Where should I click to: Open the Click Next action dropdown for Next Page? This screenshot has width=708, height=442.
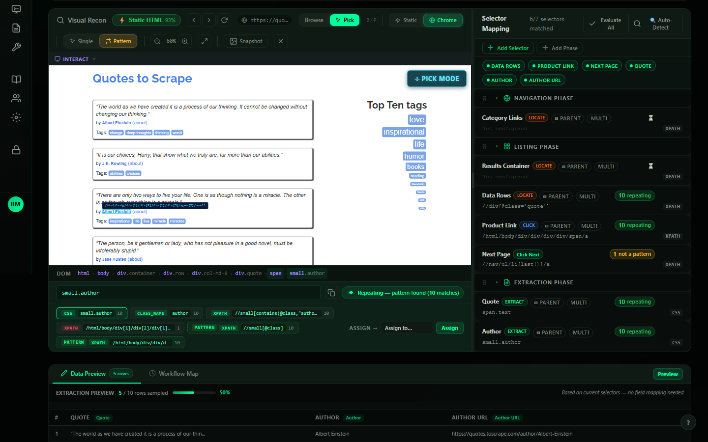pos(528,254)
